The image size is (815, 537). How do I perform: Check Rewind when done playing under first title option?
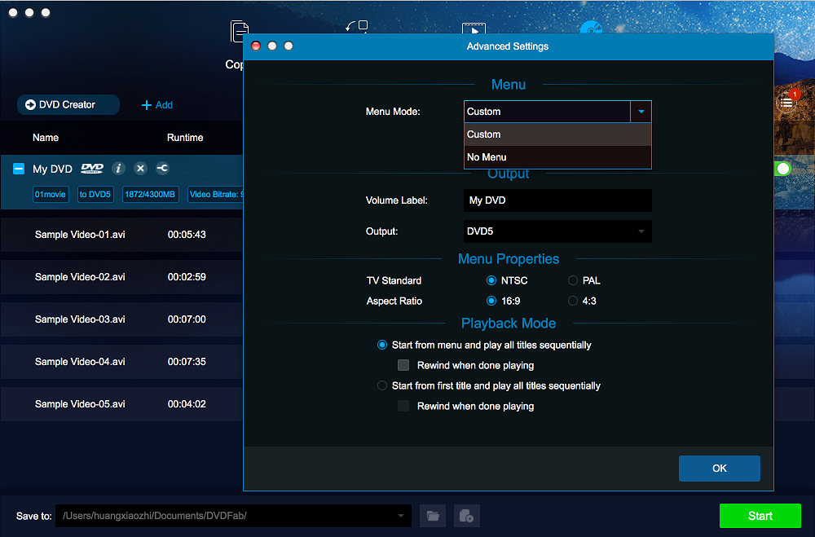click(403, 406)
